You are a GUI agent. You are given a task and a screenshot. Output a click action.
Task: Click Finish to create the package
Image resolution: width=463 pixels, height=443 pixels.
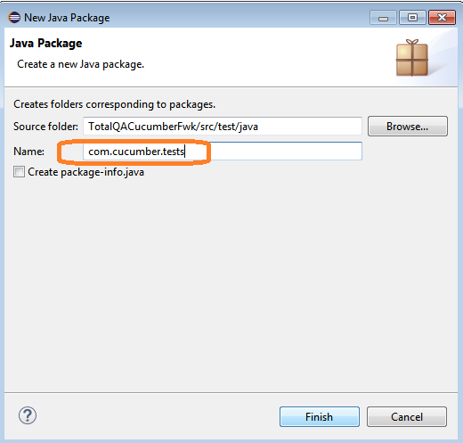tap(320, 417)
